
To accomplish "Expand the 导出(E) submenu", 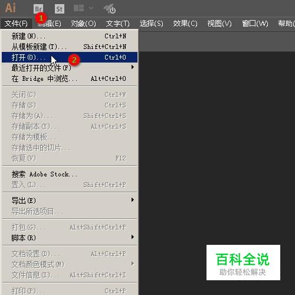I will point(70,201).
